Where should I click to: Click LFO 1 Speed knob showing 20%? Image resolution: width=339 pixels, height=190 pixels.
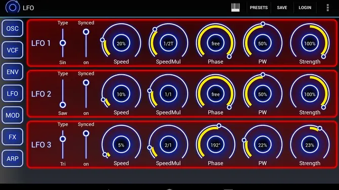(x=121, y=43)
